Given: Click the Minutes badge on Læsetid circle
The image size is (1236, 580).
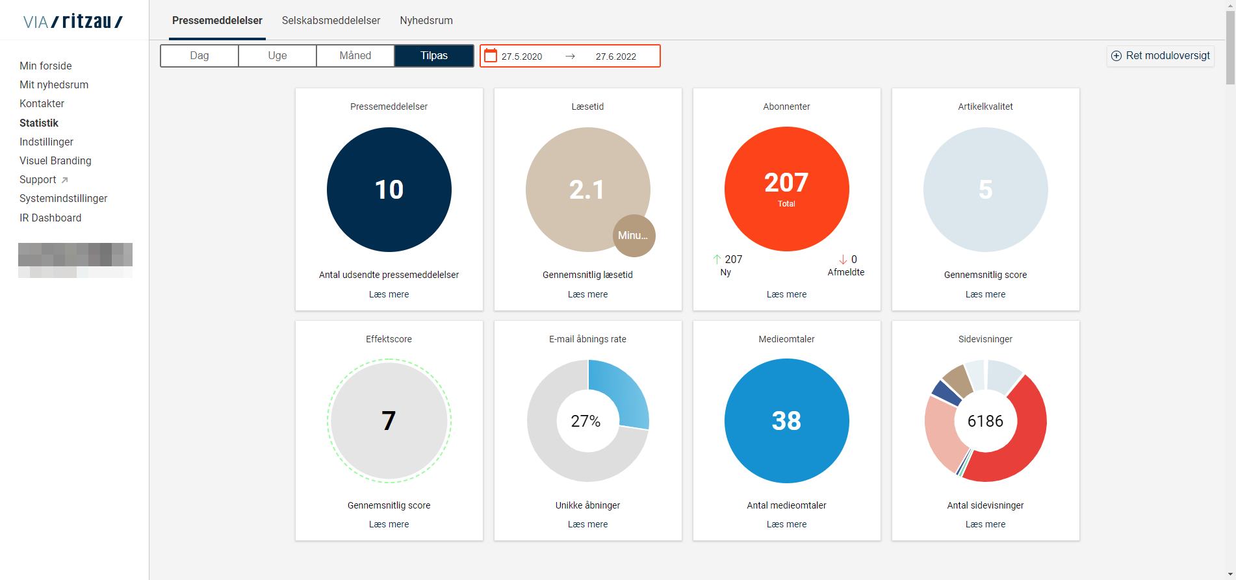Looking at the screenshot, I should (633, 235).
